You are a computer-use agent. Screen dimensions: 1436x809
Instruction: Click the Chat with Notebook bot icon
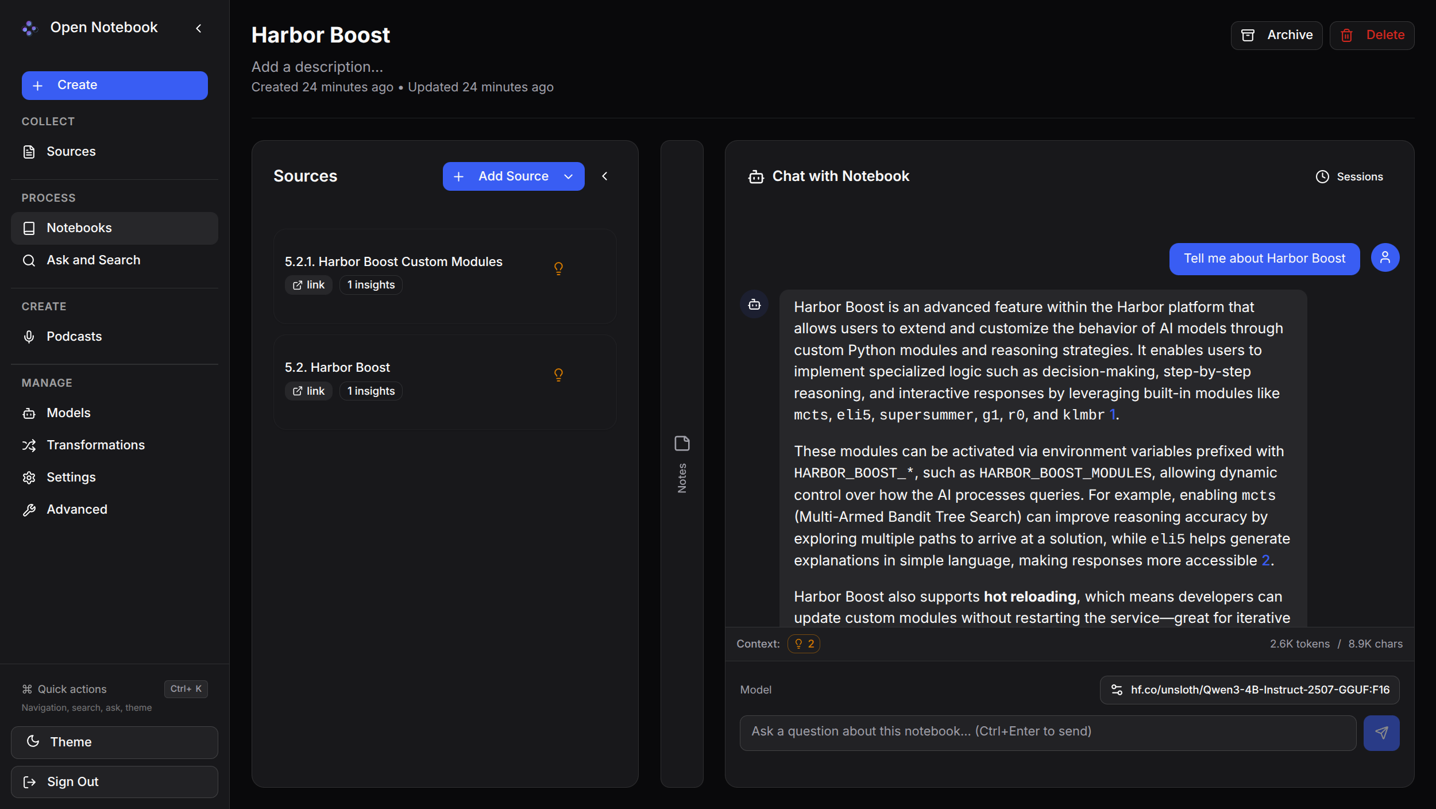pyautogui.click(x=756, y=177)
